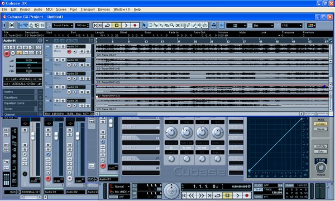Toggle Cycle loop in project toolbar
Image resolution: width=335 pixels, height=201 pixels.
coord(107,26)
